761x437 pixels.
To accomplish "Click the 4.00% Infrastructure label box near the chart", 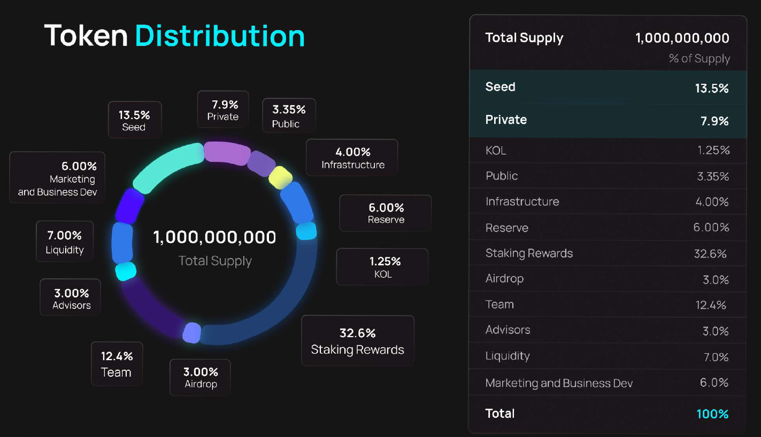I will coord(352,158).
